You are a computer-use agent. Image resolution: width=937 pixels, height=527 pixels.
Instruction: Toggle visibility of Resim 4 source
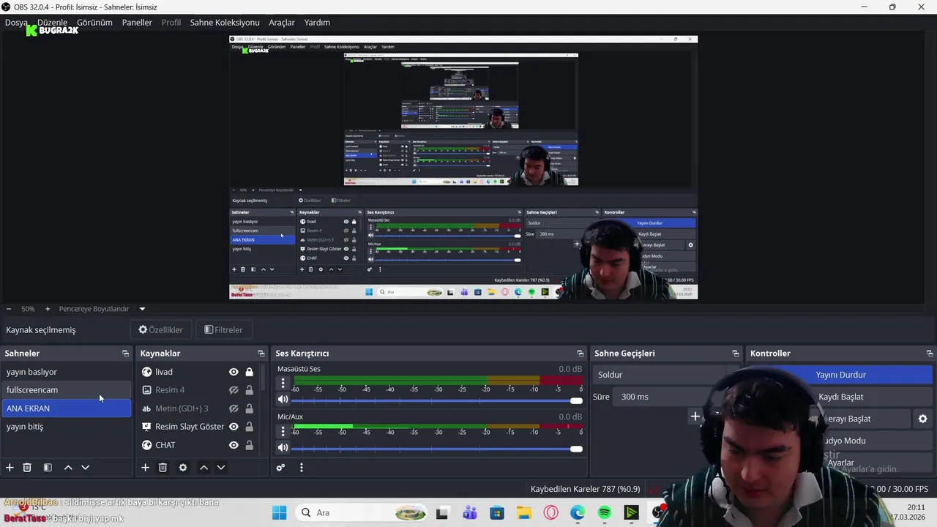tap(234, 390)
